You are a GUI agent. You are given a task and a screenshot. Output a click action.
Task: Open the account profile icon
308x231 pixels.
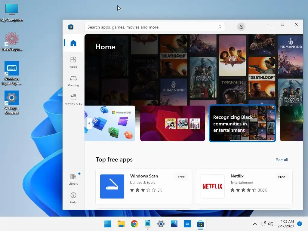pos(241,27)
